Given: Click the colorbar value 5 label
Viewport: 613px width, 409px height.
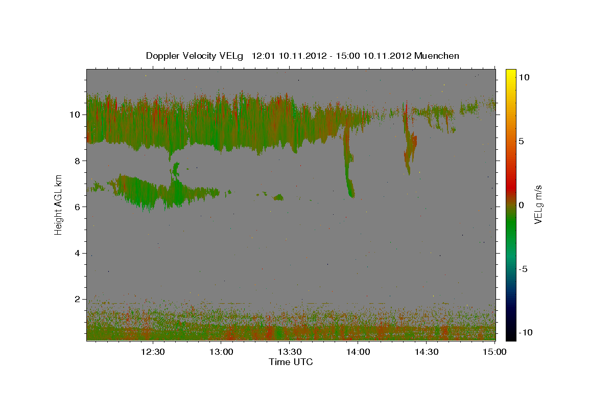Looking at the screenshot, I should pyautogui.click(x=521, y=141).
